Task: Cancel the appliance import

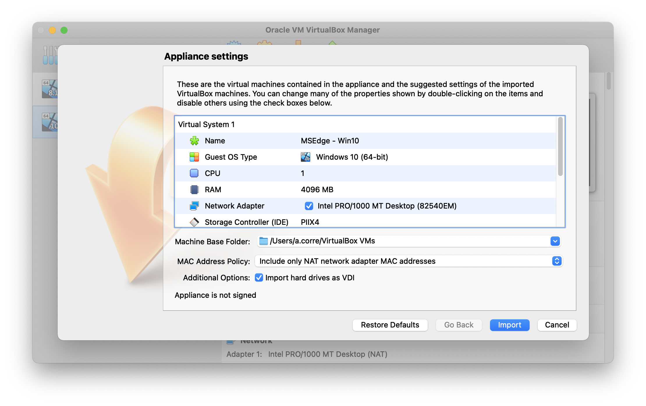Action: pyautogui.click(x=556, y=325)
